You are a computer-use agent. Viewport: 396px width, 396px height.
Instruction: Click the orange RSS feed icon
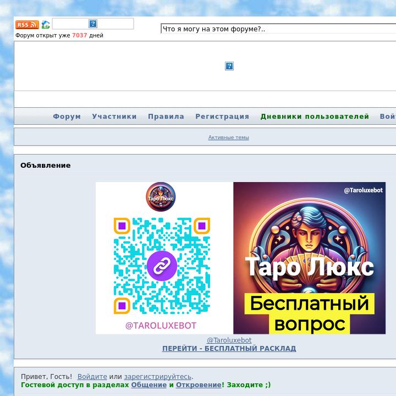coord(27,25)
